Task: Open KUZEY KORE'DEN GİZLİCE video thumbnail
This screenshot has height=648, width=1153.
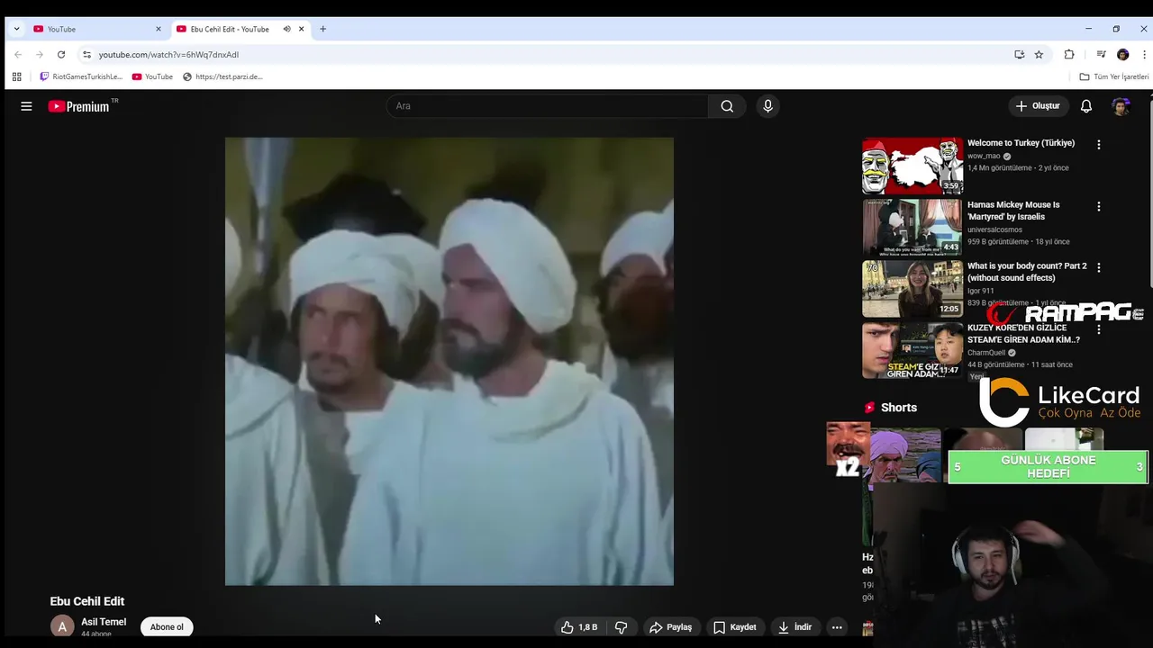Action: point(912,351)
